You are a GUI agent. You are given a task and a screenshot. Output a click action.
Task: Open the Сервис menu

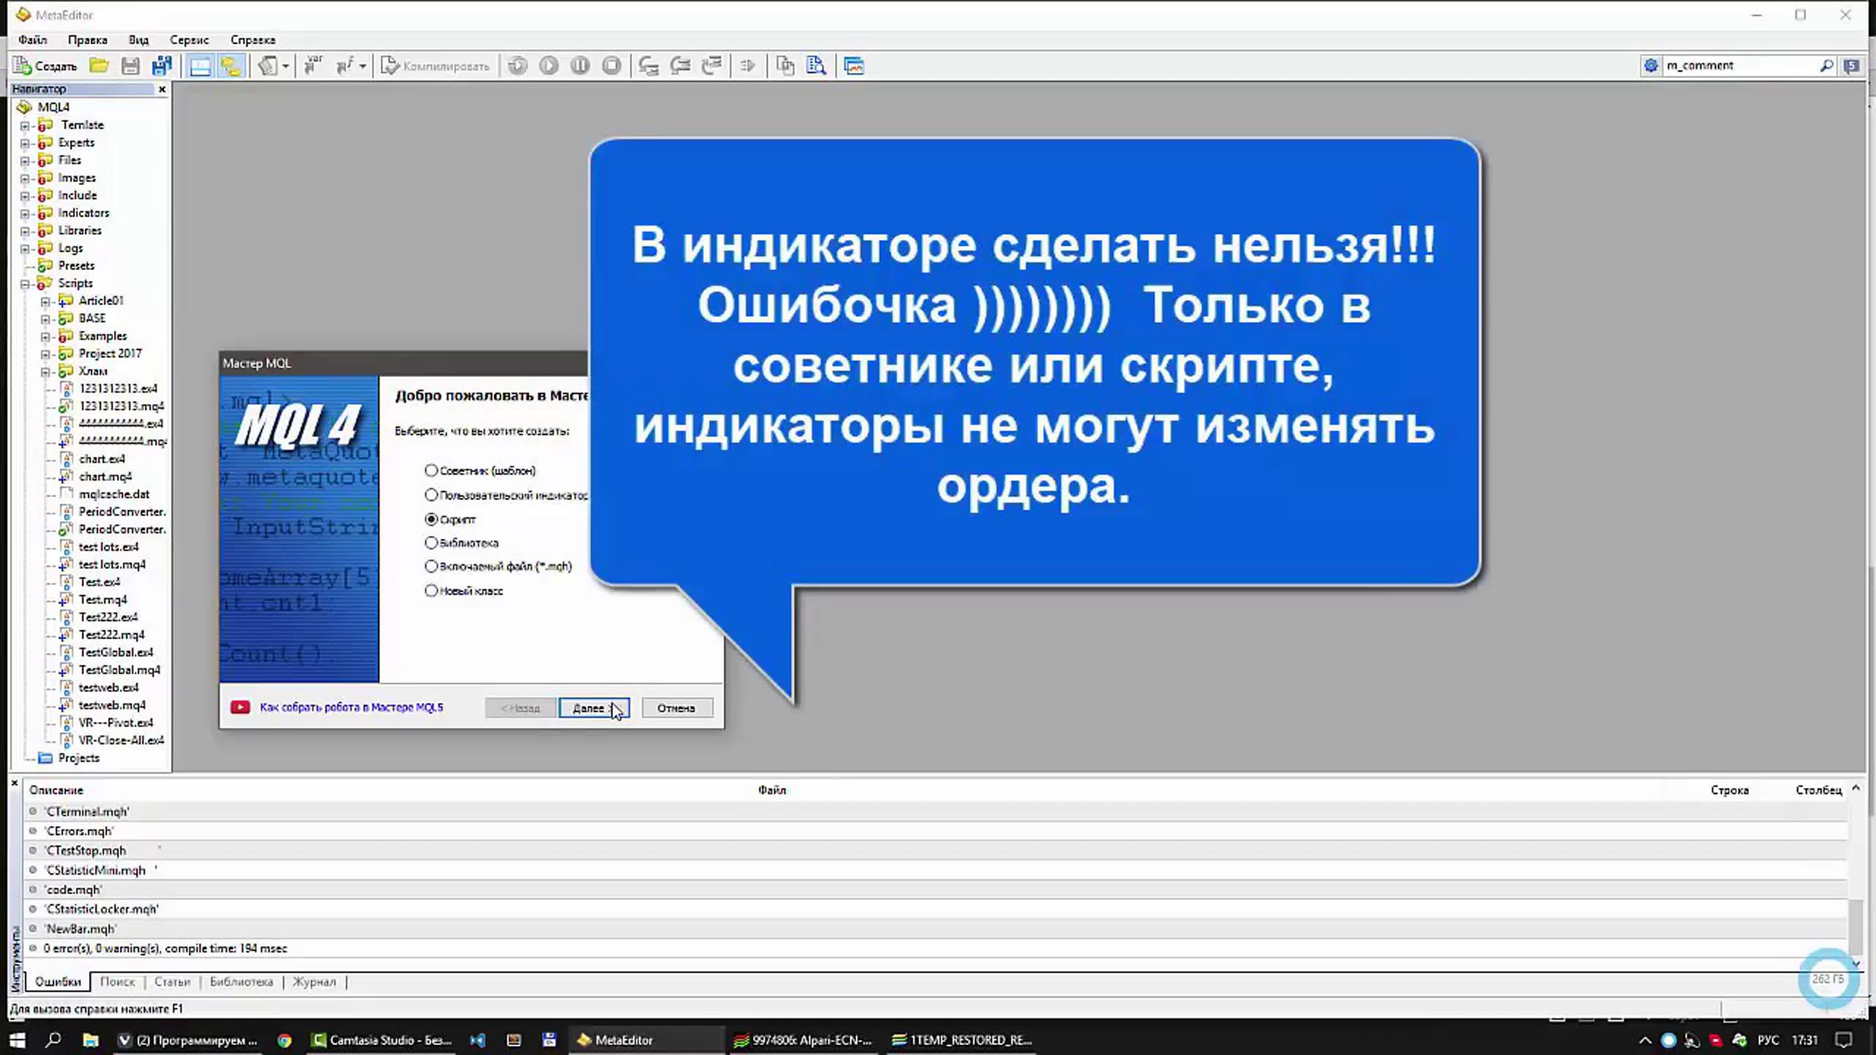[189, 40]
